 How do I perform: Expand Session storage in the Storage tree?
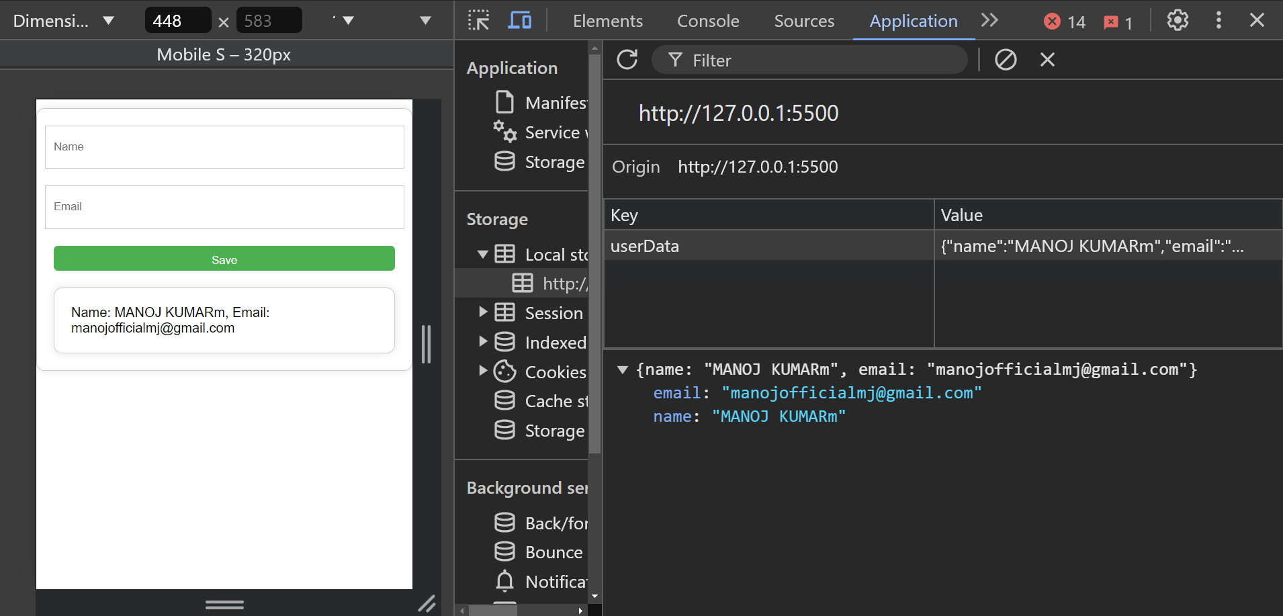(483, 312)
